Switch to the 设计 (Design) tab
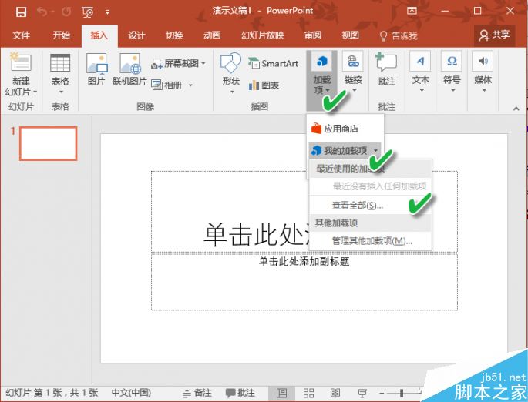Image resolution: width=528 pixels, height=402 pixels. click(x=136, y=35)
